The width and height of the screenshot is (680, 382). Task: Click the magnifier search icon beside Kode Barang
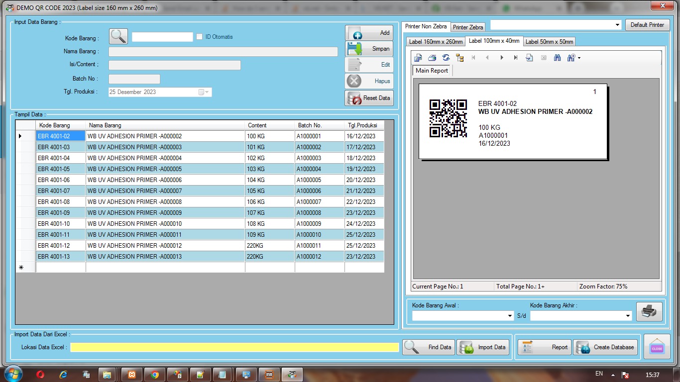[118, 37]
